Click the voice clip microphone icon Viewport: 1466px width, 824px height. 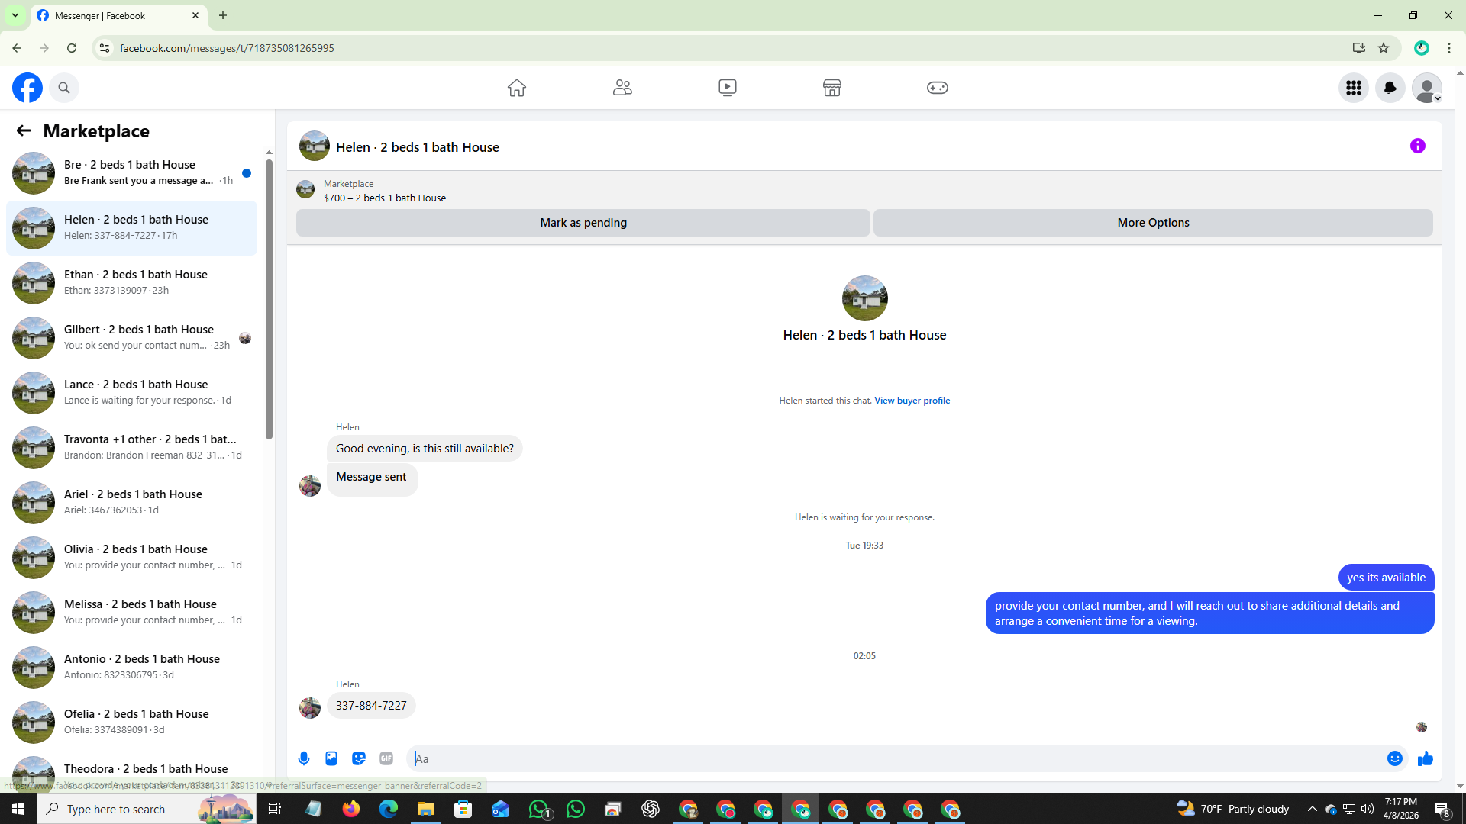tap(304, 758)
